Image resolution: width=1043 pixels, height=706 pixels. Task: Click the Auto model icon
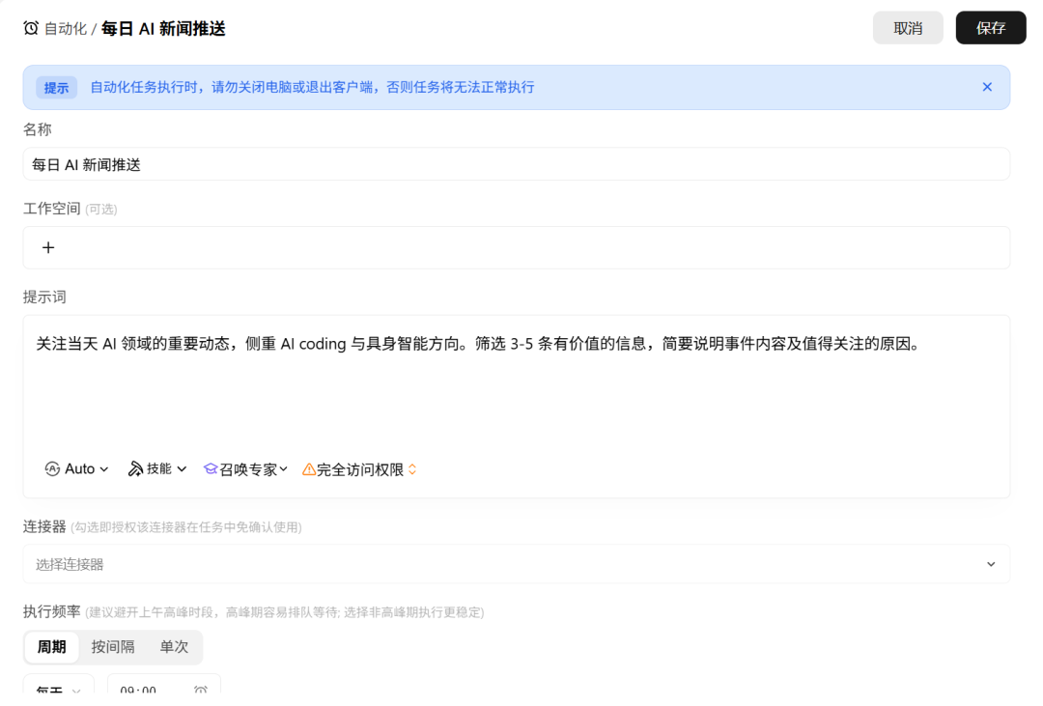[x=52, y=469]
